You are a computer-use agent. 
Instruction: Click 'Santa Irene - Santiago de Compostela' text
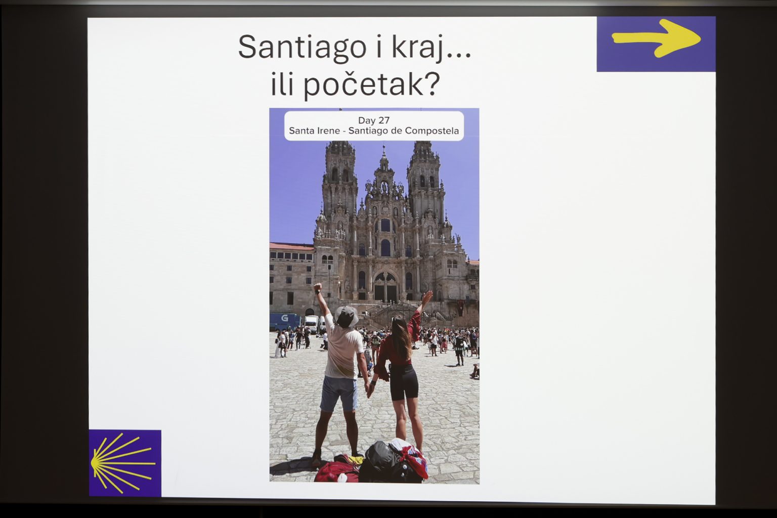pyautogui.click(x=374, y=131)
